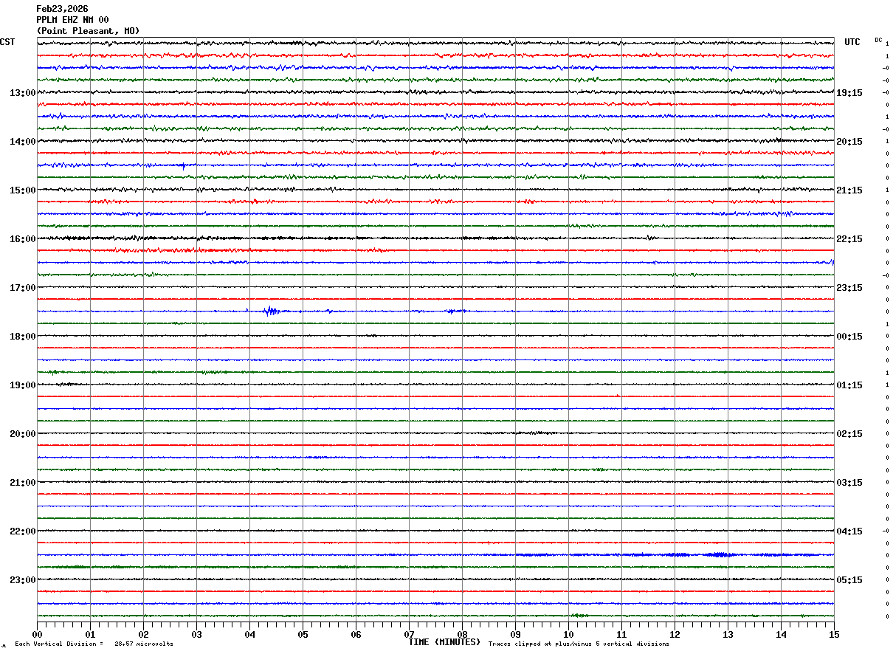
Task: Click the 04:15 UTC time label
Action: [849, 531]
